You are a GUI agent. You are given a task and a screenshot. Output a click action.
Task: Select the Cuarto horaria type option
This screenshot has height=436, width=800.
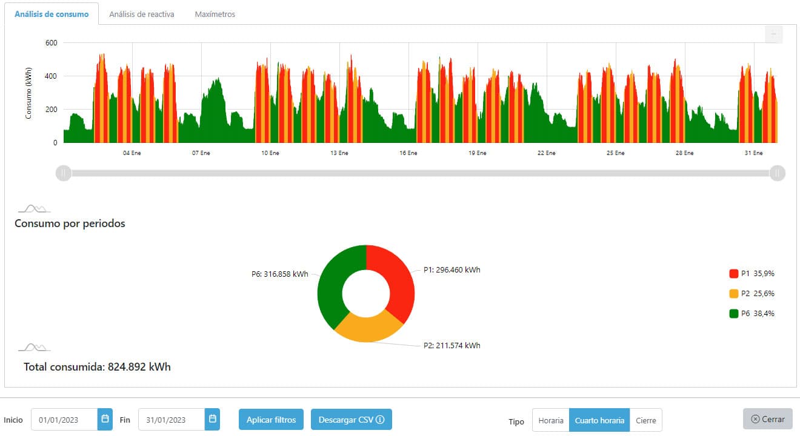pos(599,420)
